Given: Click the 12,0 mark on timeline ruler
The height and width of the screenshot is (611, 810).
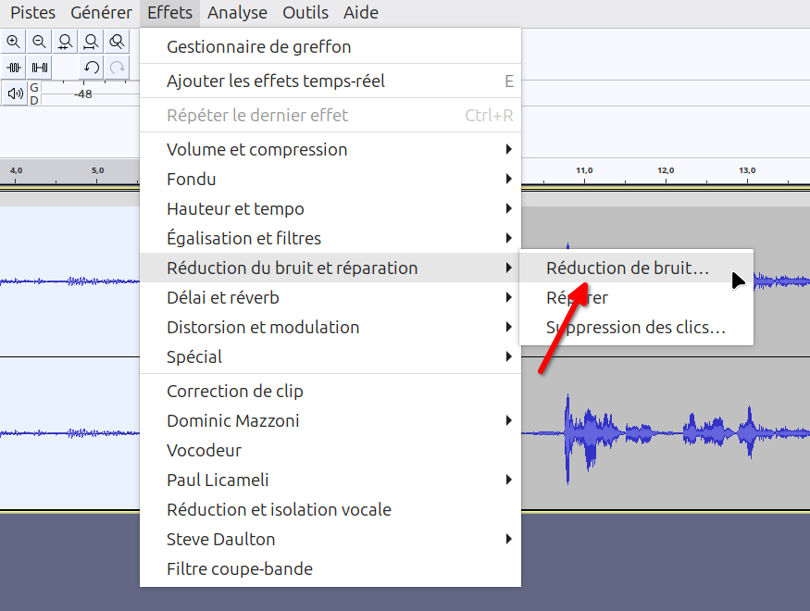Looking at the screenshot, I should coord(665,171).
